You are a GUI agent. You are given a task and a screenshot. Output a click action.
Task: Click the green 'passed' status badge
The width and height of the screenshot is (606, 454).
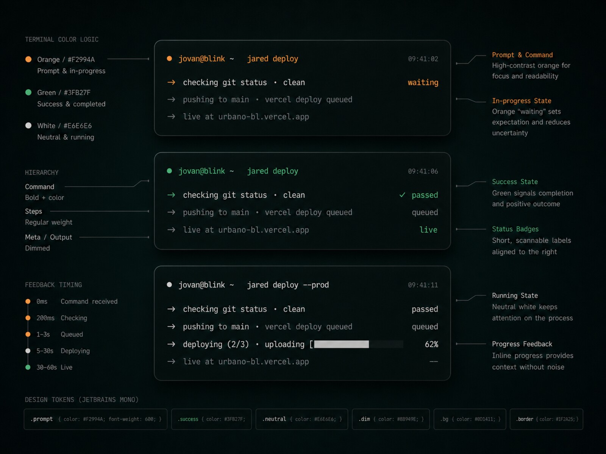425,195
